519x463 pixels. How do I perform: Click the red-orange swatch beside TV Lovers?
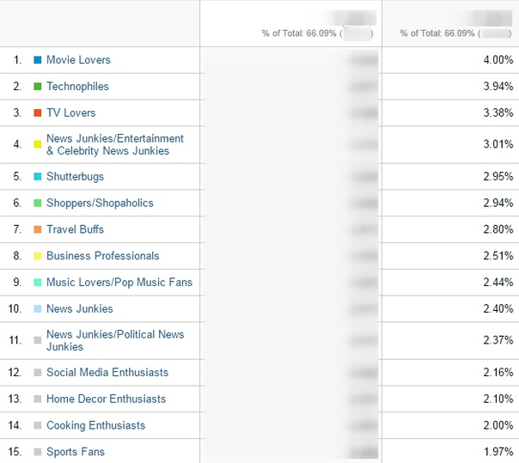(37, 113)
